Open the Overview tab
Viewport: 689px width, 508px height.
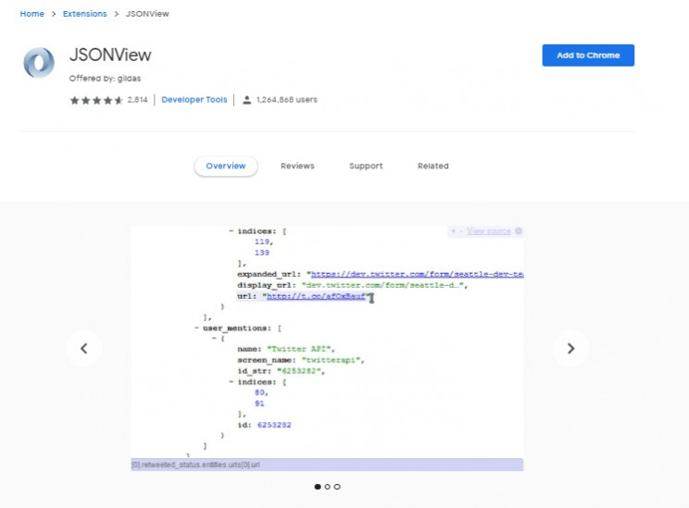(226, 166)
